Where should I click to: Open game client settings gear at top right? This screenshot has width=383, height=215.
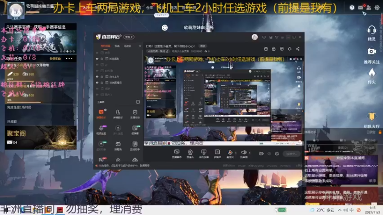pos(377,8)
